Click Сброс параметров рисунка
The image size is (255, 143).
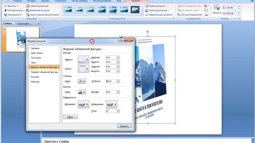point(43,15)
